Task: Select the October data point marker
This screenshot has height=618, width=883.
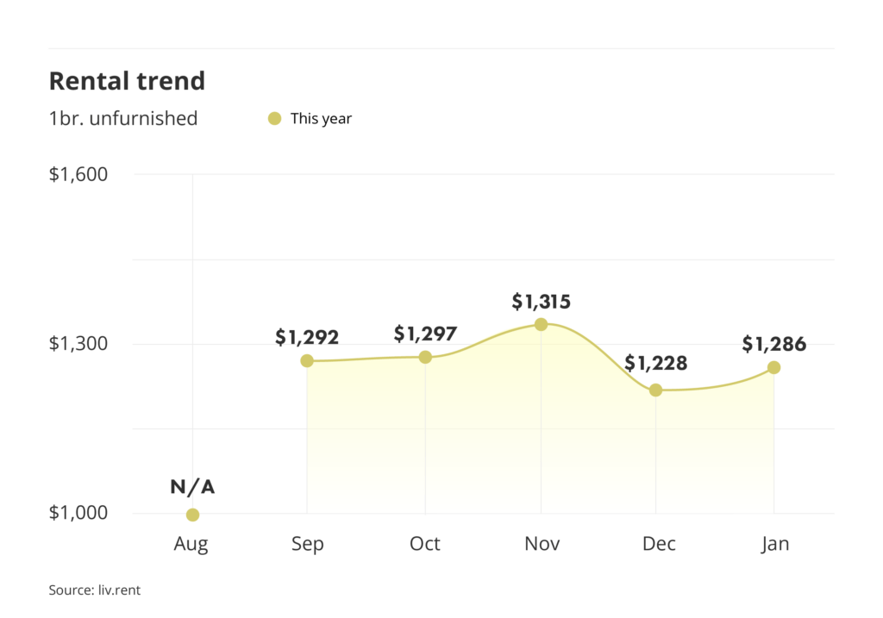Action: [x=425, y=357]
